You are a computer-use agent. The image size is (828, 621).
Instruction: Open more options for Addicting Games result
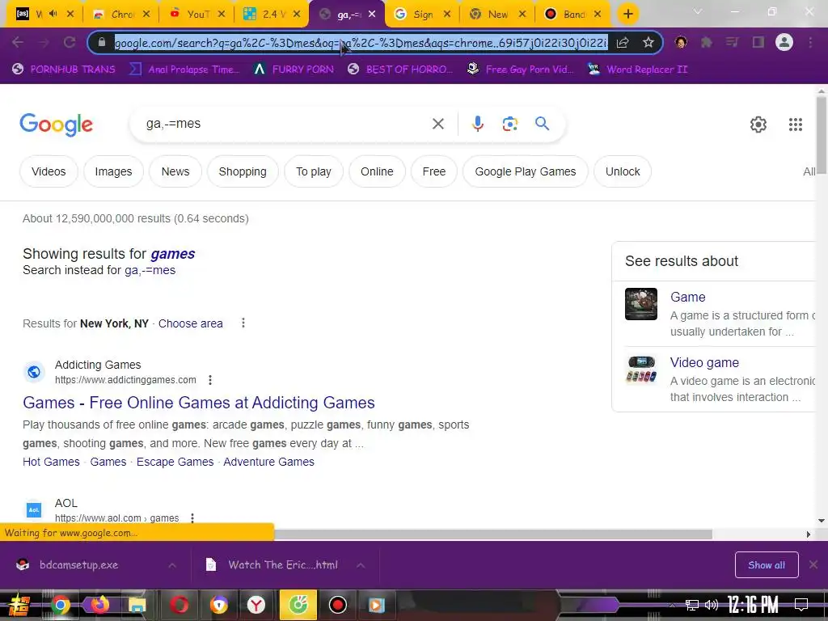tap(210, 380)
